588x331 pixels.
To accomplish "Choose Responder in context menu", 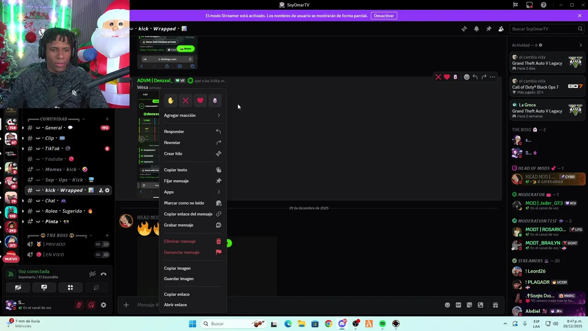I will pyautogui.click(x=193, y=131).
